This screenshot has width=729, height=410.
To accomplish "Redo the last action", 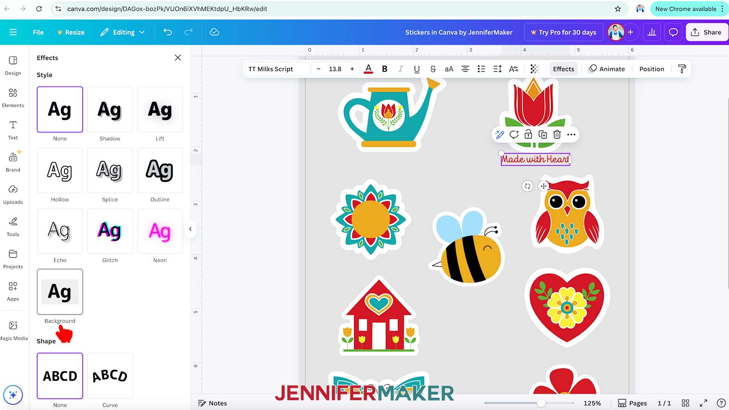I will [x=189, y=32].
